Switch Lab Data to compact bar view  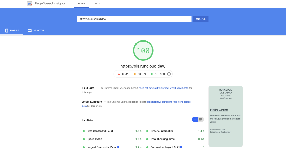(195, 119)
